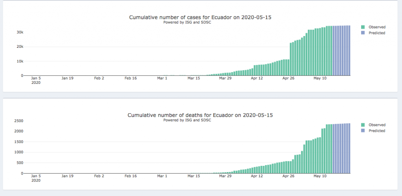
Task: Click the Mar 1 date label on cases chart
Action: 162,78
